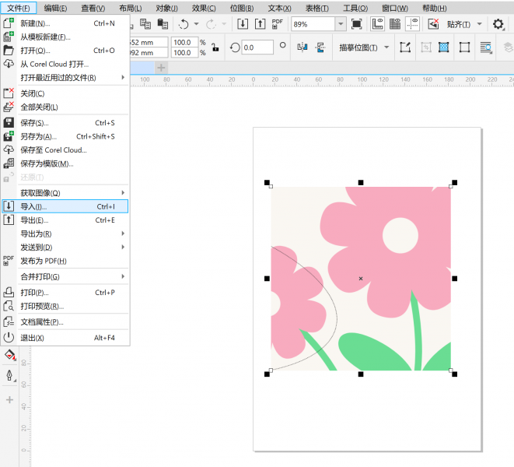
Task: Click the Export (导出) toolbar icon
Action: (260, 24)
